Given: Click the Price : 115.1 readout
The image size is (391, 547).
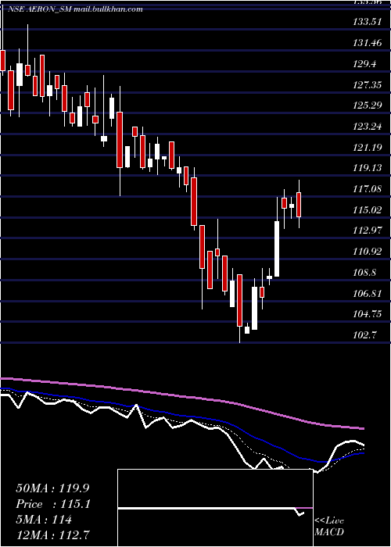Looking at the screenshot, I should pos(53,504).
